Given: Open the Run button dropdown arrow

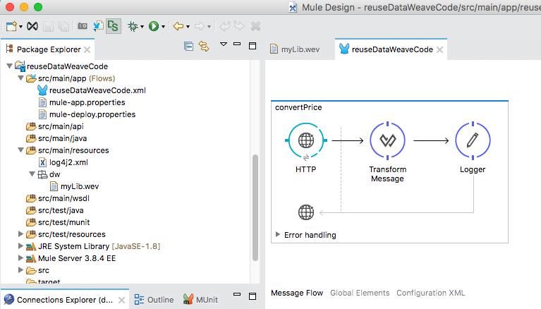Looking at the screenshot, I should tap(164, 27).
